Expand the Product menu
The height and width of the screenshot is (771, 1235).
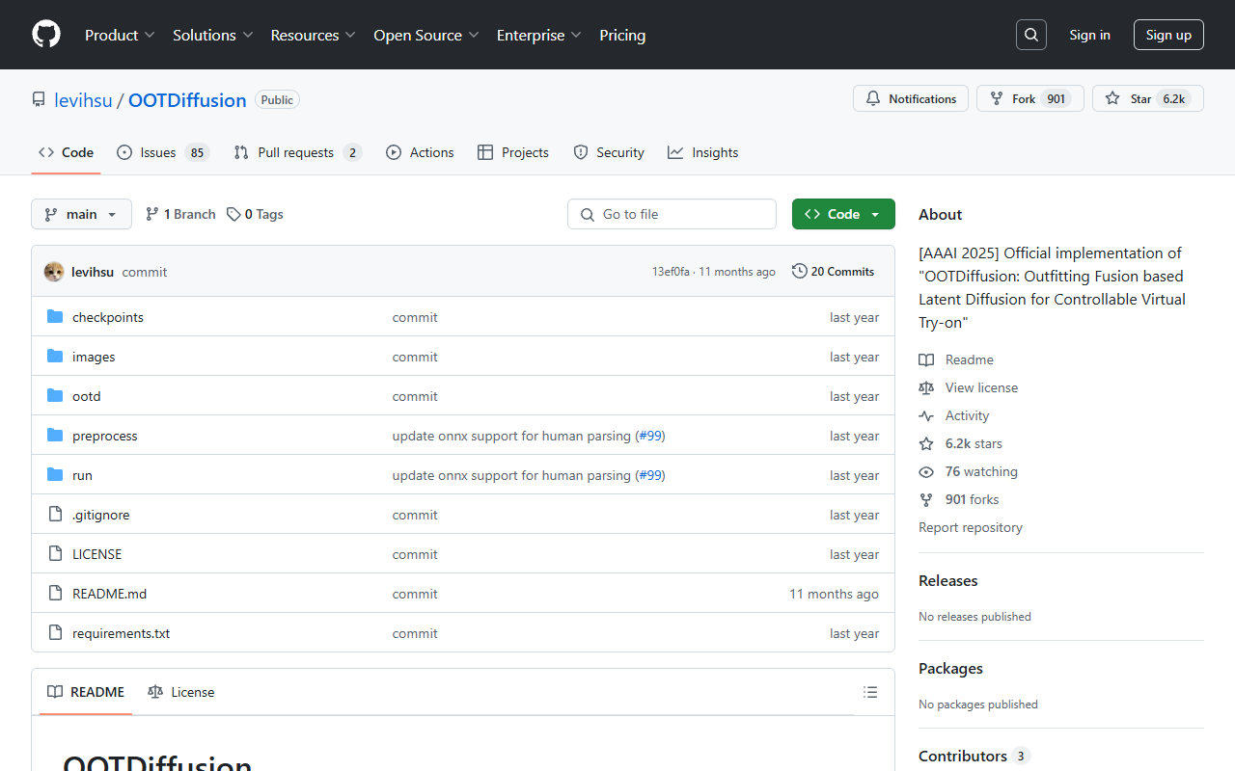(120, 35)
